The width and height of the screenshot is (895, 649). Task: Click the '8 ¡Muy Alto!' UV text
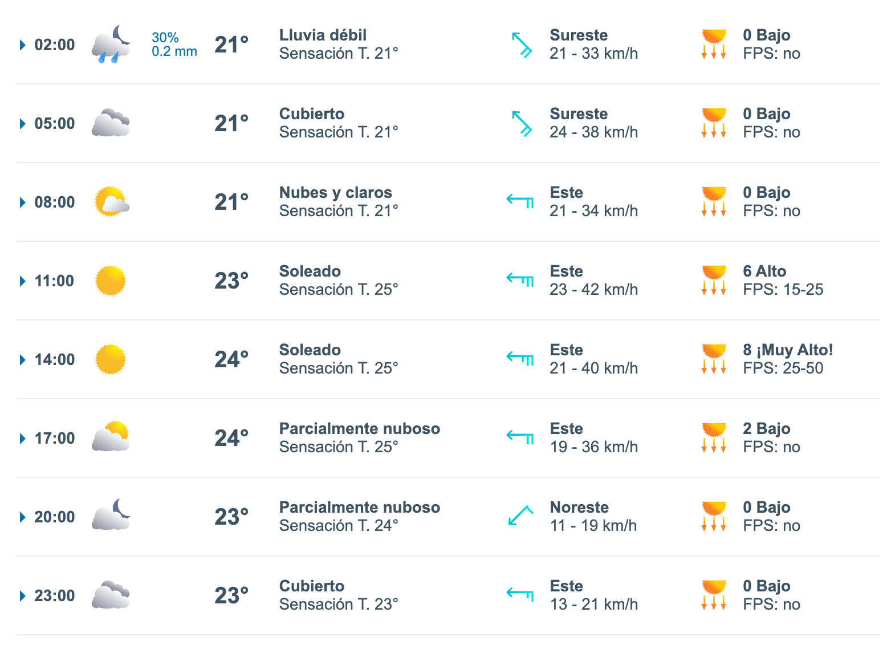[x=788, y=350]
